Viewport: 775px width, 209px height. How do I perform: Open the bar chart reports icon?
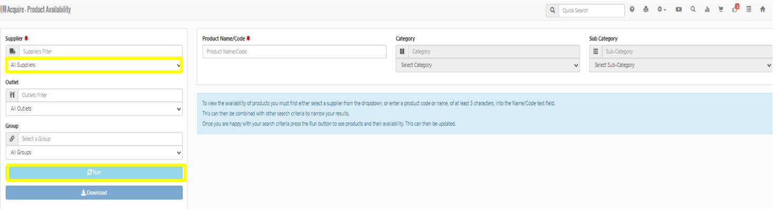click(x=707, y=9)
